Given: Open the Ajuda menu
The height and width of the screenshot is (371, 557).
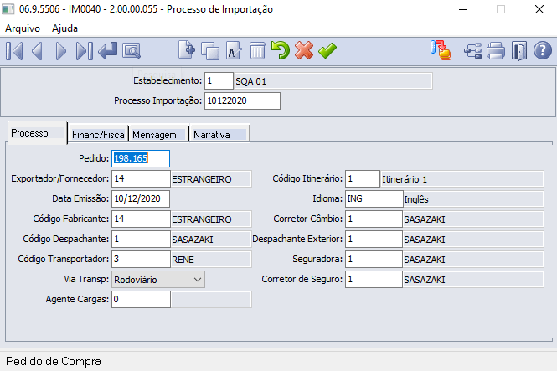Looking at the screenshot, I should [x=64, y=28].
